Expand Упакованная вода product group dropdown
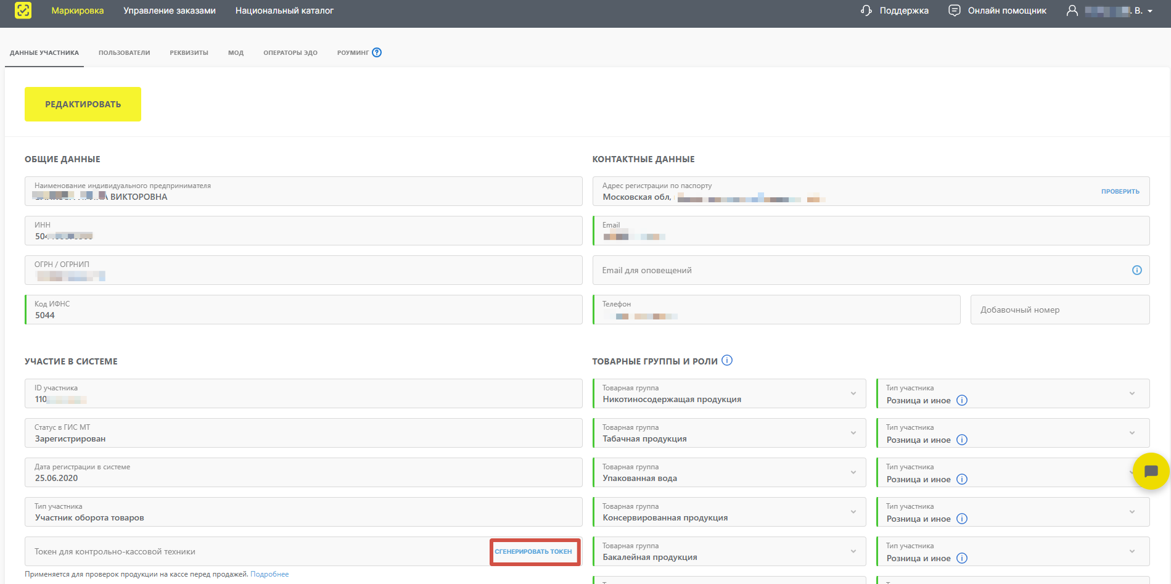 [853, 472]
